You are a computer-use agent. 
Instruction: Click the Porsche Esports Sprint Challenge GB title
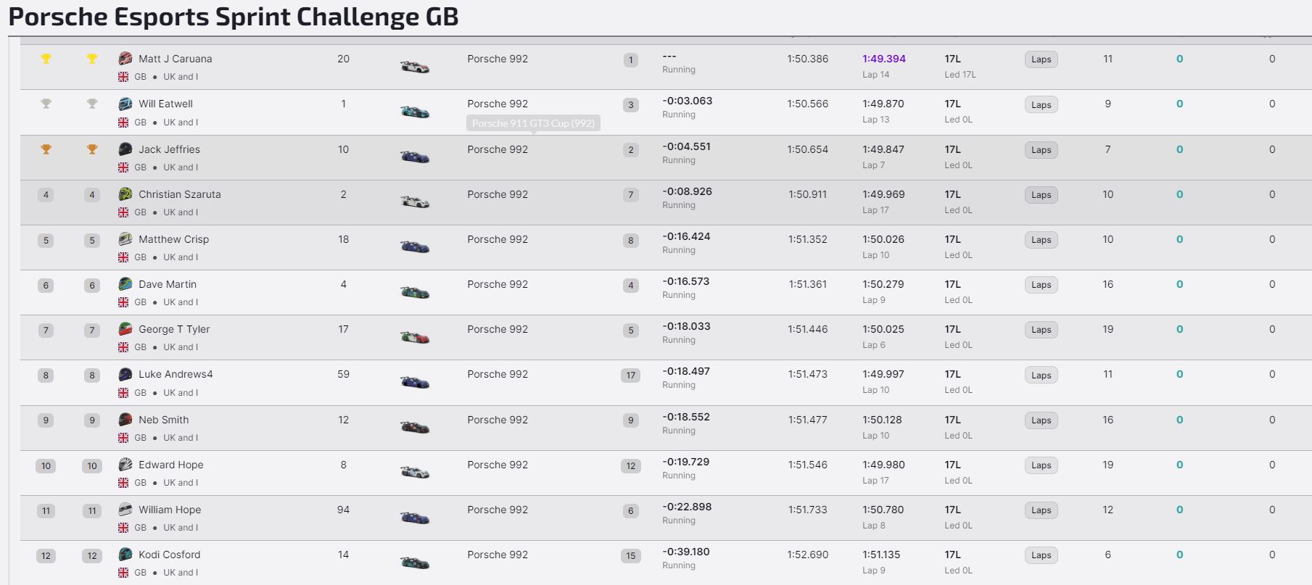[234, 17]
